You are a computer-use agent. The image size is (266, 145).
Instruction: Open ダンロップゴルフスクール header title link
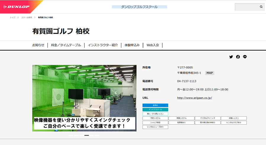(140, 7)
